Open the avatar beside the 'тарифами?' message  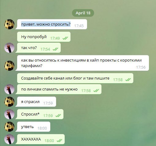coord(9,66)
